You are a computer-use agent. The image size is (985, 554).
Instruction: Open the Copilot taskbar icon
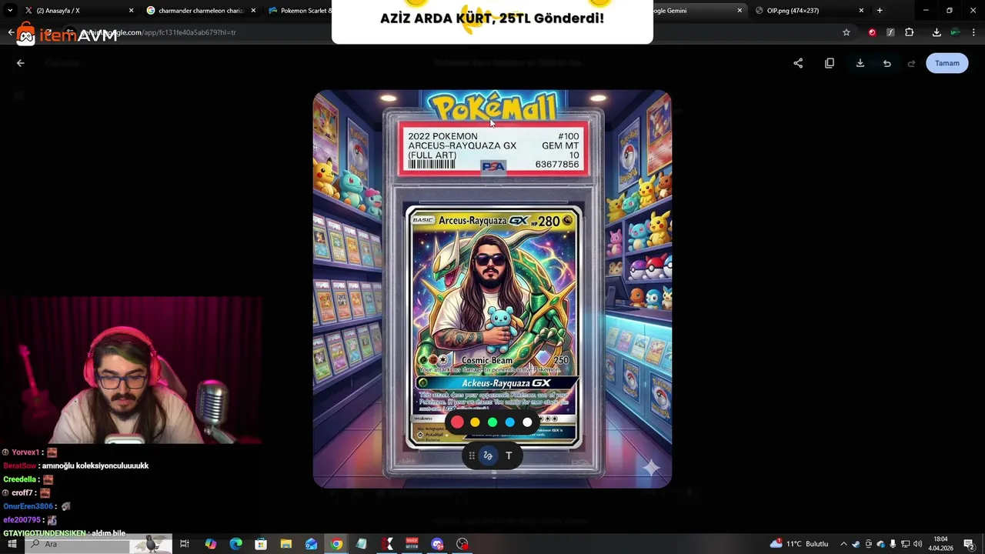[211, 544]
